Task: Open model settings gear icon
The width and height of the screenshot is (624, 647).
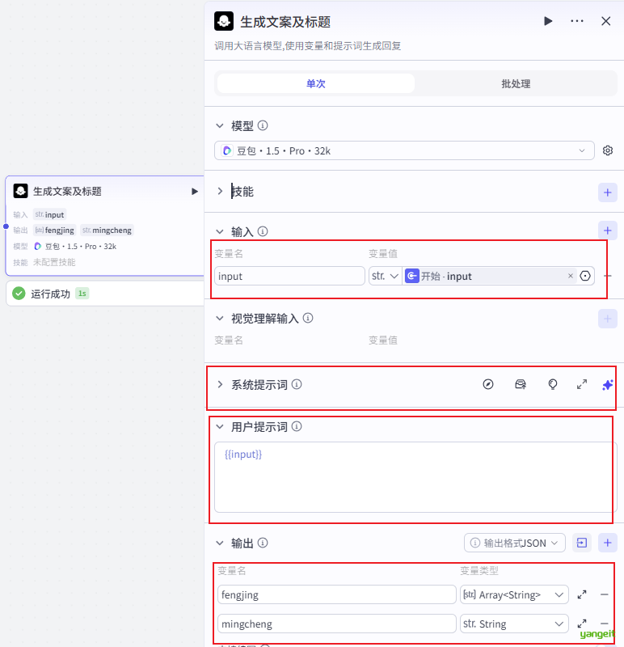Action: point(608,150)
